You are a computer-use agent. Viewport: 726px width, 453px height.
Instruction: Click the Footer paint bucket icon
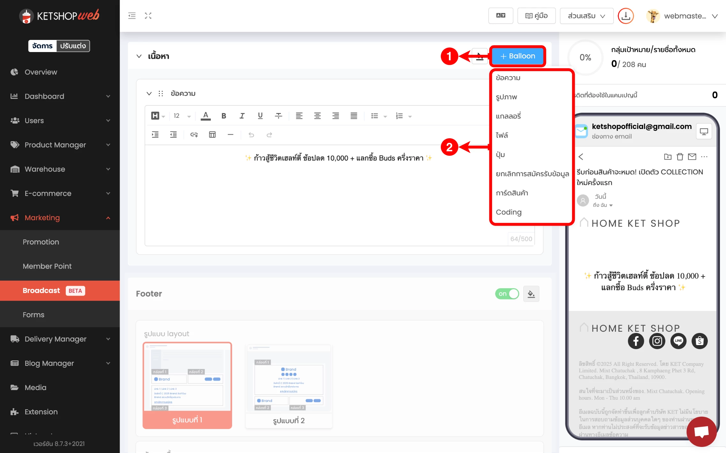pos(531,294)
